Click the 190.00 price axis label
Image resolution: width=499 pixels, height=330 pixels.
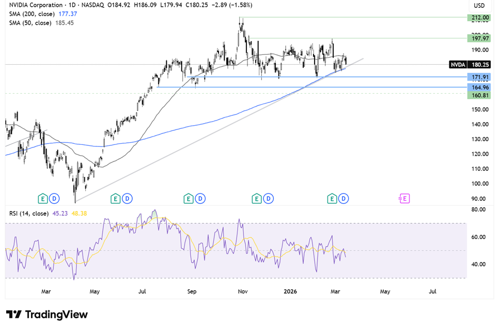480,50
